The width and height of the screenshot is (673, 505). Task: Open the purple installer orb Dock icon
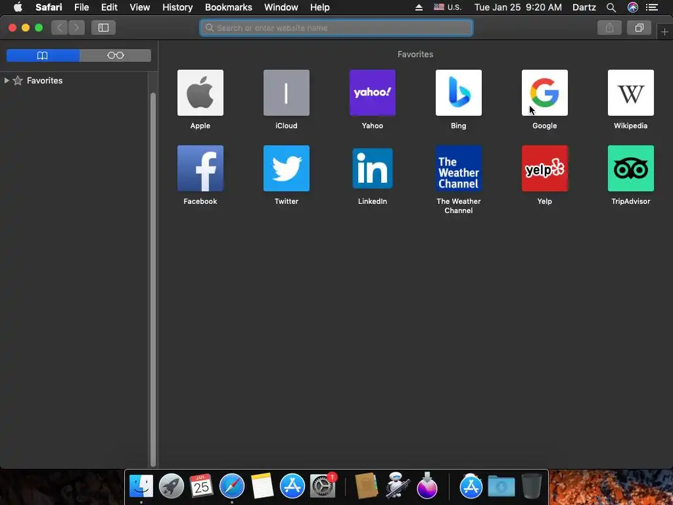(427, 486)
